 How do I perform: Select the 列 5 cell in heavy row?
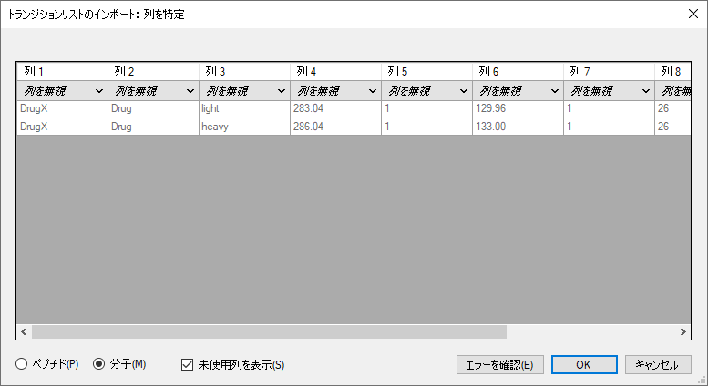tap(426, 127)
